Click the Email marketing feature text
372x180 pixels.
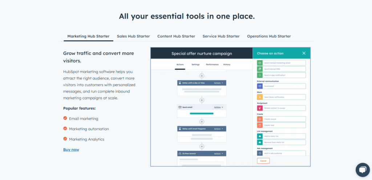tap(84, 119)
